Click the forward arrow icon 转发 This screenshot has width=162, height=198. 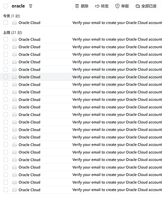tap(97, 6)
